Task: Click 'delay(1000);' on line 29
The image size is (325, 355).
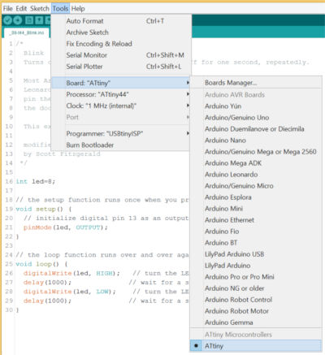Action: click(x=47, y=301)
